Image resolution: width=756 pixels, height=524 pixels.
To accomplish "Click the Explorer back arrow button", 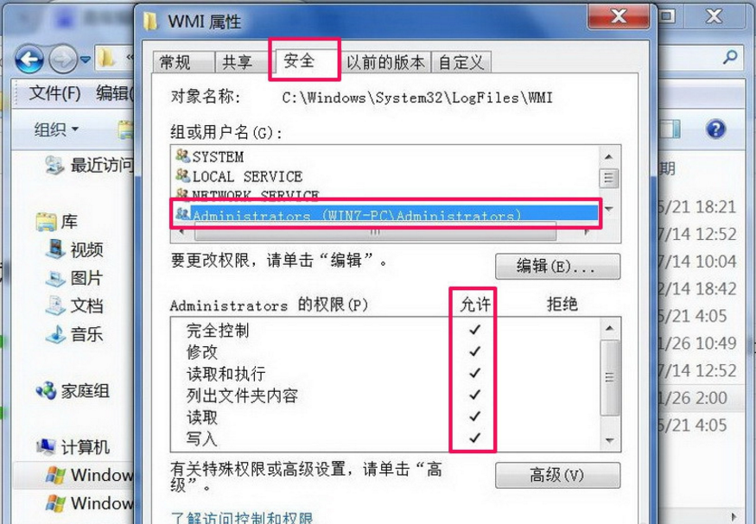I will click(x=29, y=60).
